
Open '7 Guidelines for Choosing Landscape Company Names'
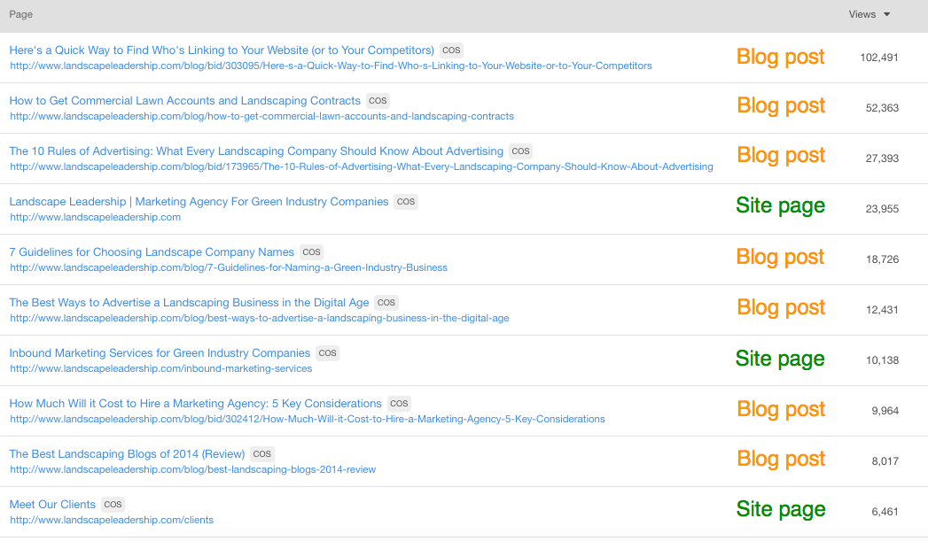click(152, 252)
